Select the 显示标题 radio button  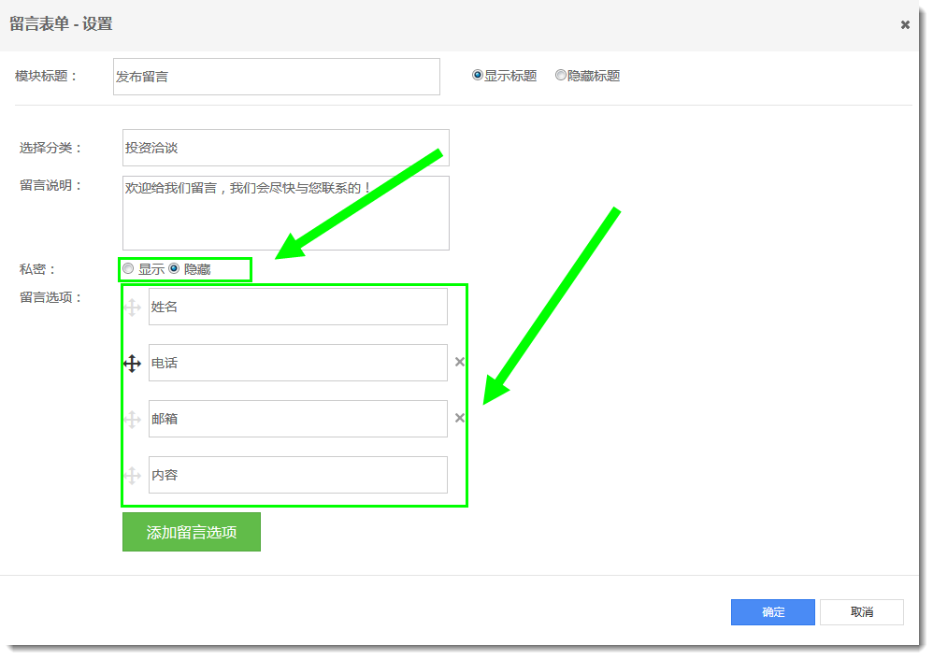pyautogui.click(x=478, y=76)
